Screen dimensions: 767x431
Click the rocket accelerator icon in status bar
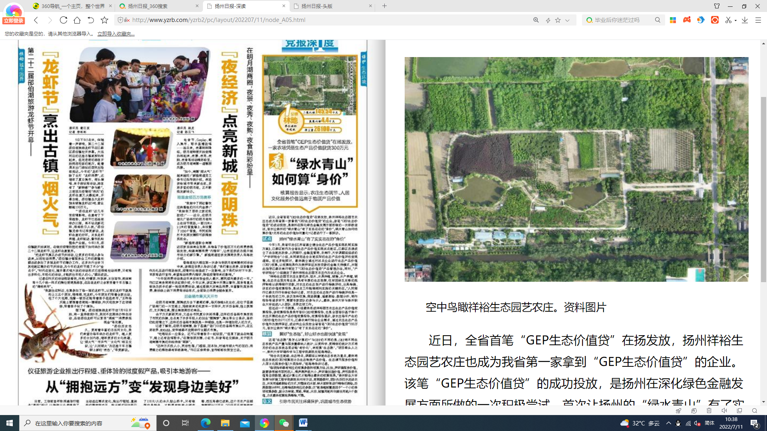[x=678, y=411]
